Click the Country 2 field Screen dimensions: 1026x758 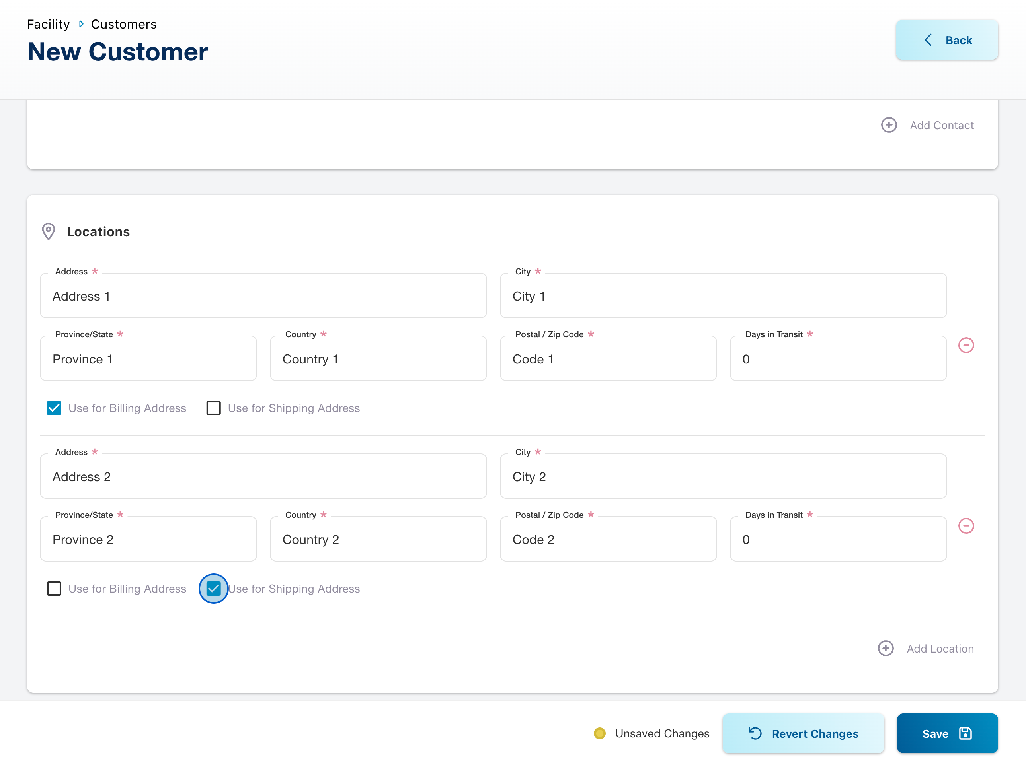click(378, 540)
